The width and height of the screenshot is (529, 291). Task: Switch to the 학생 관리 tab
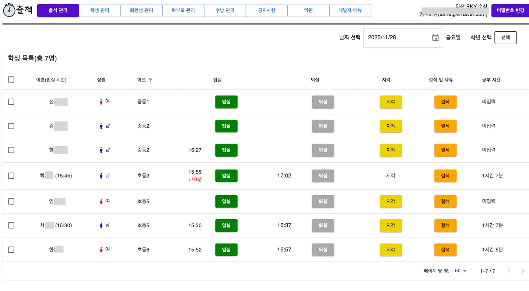[x=99, y=11]
